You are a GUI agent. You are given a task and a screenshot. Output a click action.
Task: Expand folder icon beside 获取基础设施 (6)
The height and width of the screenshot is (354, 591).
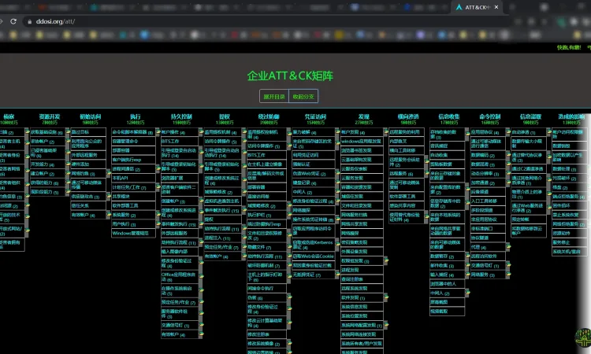coord(68,132)
